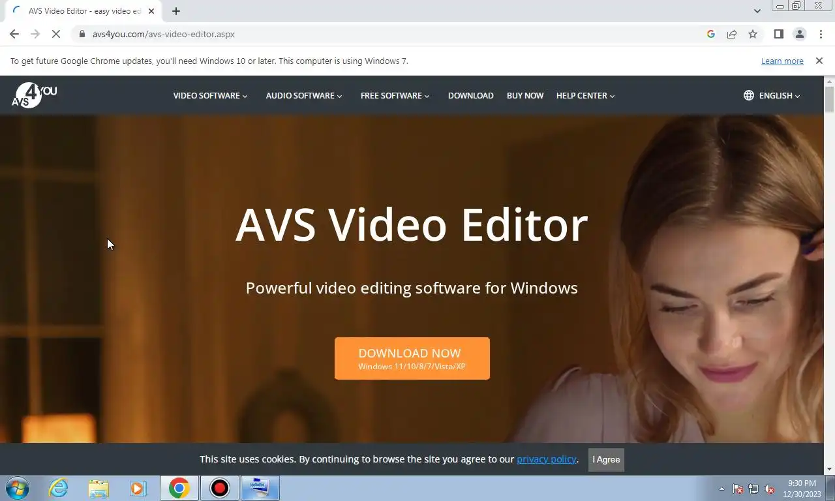Stop loading the page
835x501 pixels.
coord(57,34)
